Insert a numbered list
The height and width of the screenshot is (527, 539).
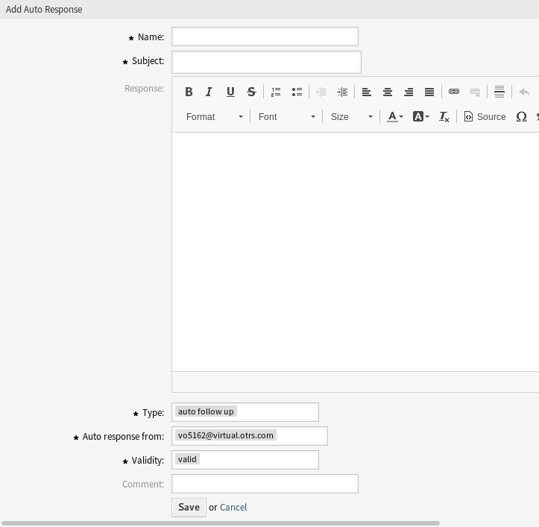[x=276, y=92]
